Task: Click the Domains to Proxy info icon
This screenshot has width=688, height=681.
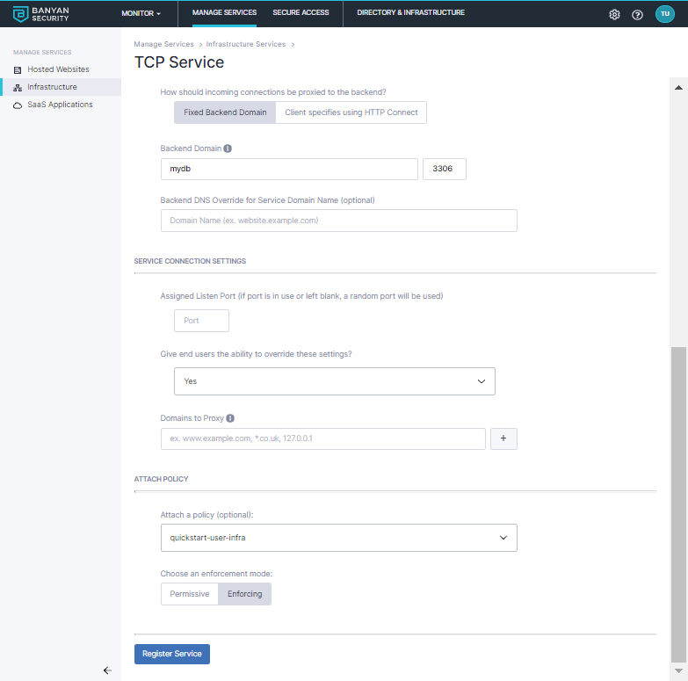Action: pyautogui.click(x=230, y=418)
